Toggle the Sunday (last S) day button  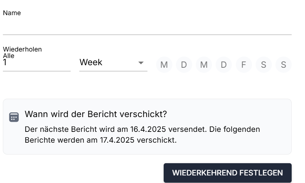click(283, 65)
